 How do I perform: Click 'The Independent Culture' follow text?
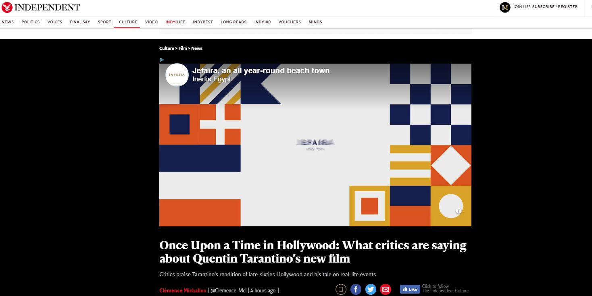click(445, 291)
